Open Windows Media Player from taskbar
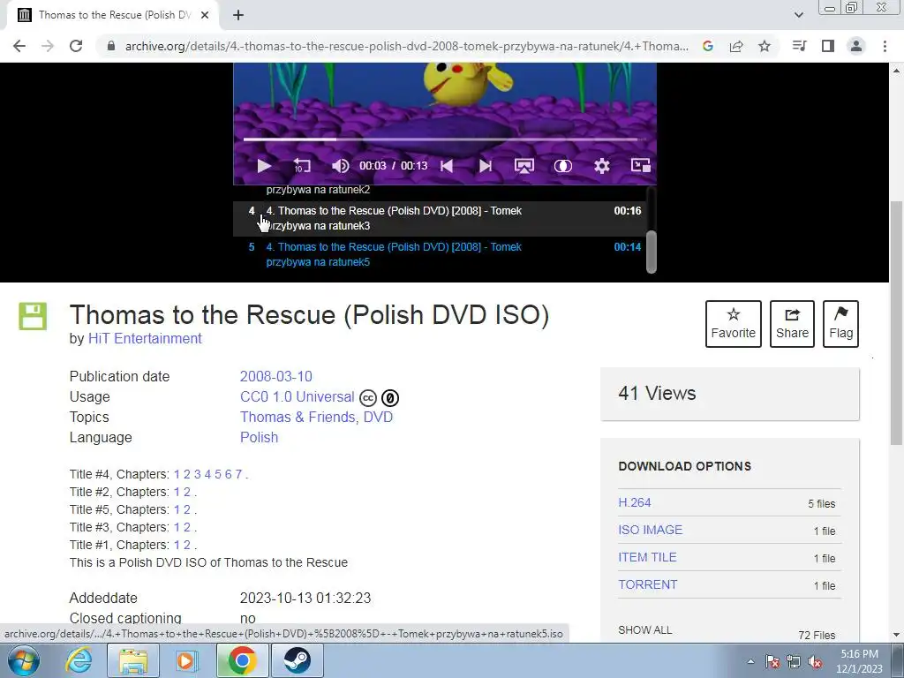Viewport: 904px width, 678px height. (187, 660)
